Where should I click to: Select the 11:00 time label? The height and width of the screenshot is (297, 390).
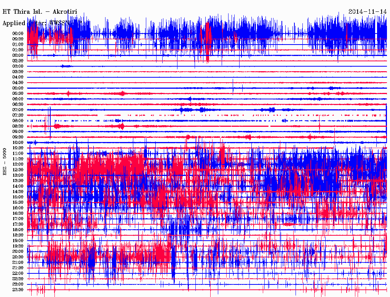(18, 153)
